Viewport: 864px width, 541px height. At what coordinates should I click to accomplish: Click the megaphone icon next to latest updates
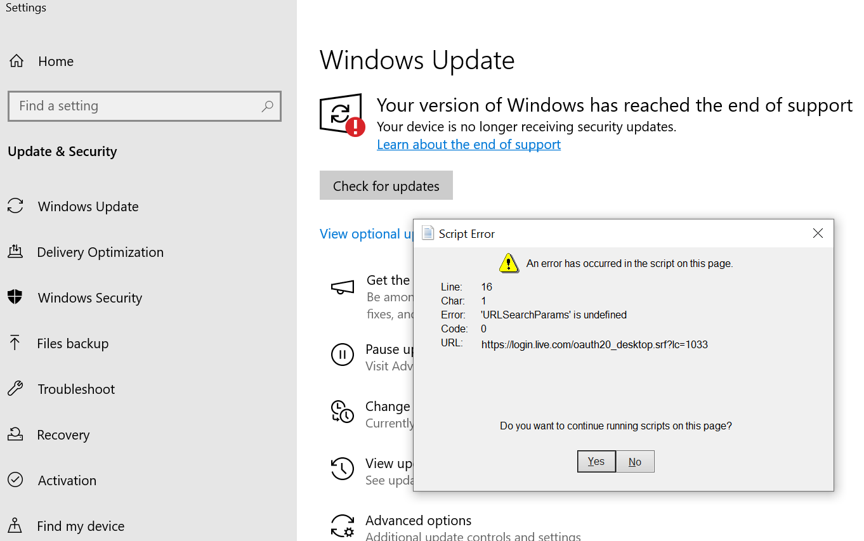[x=343, y=287]
